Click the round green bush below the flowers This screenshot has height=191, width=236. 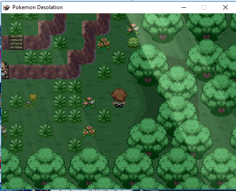[133, 43]
